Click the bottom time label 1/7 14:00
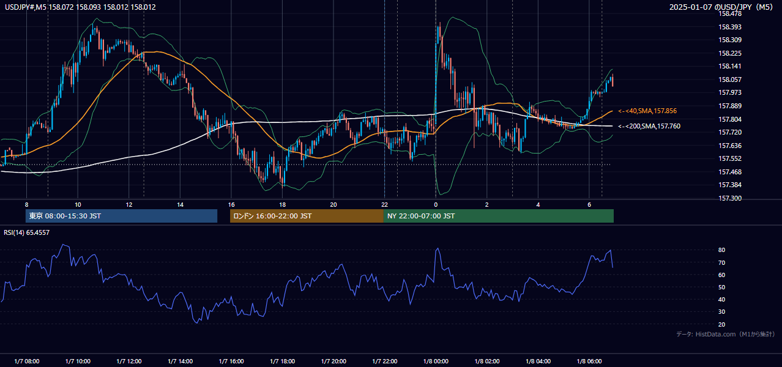The width and height of the screenshot is (782, 367). click(180, 361)
